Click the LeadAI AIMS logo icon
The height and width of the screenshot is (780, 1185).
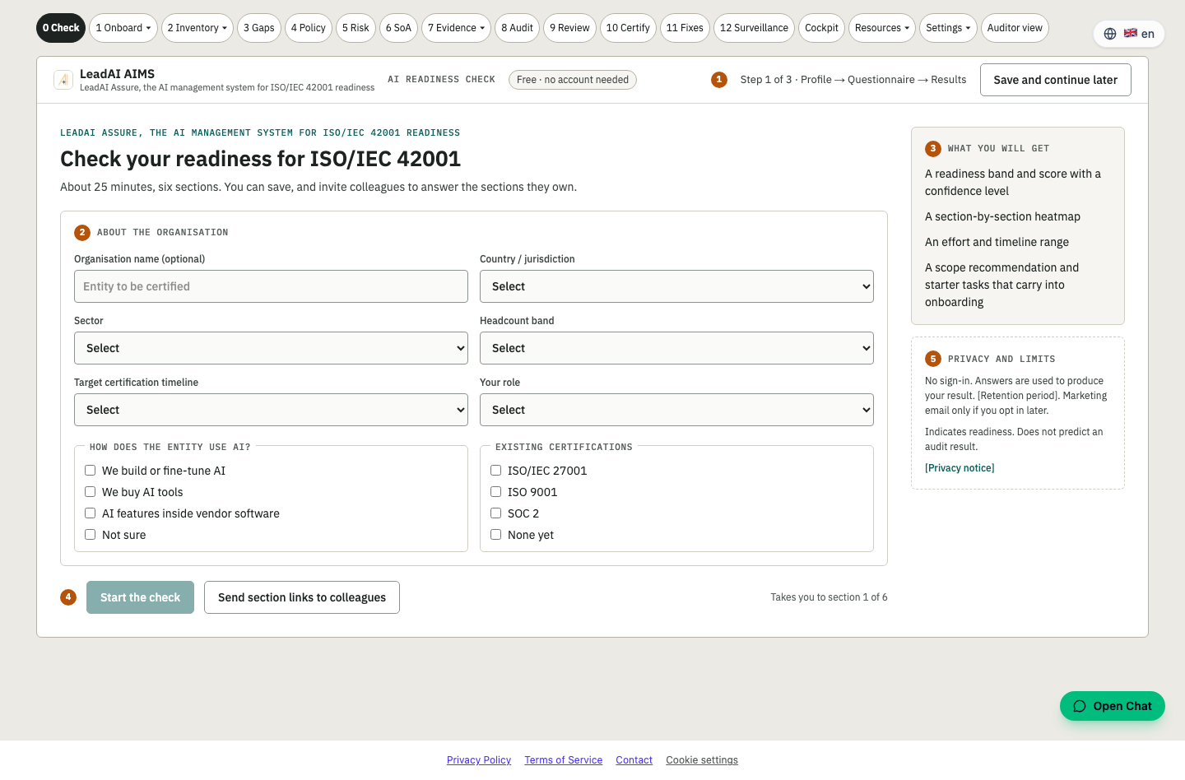[x=63, y=80]
